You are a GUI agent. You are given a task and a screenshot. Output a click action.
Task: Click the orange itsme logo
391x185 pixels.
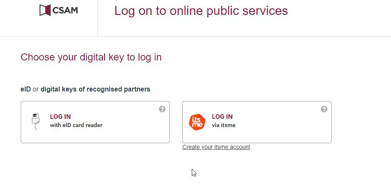[197, 122]
